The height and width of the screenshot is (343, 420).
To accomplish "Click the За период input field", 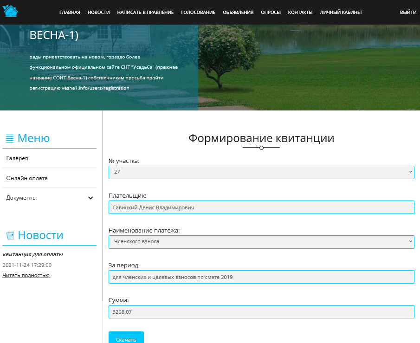I will pyautogui.click(x=261, y=277).
